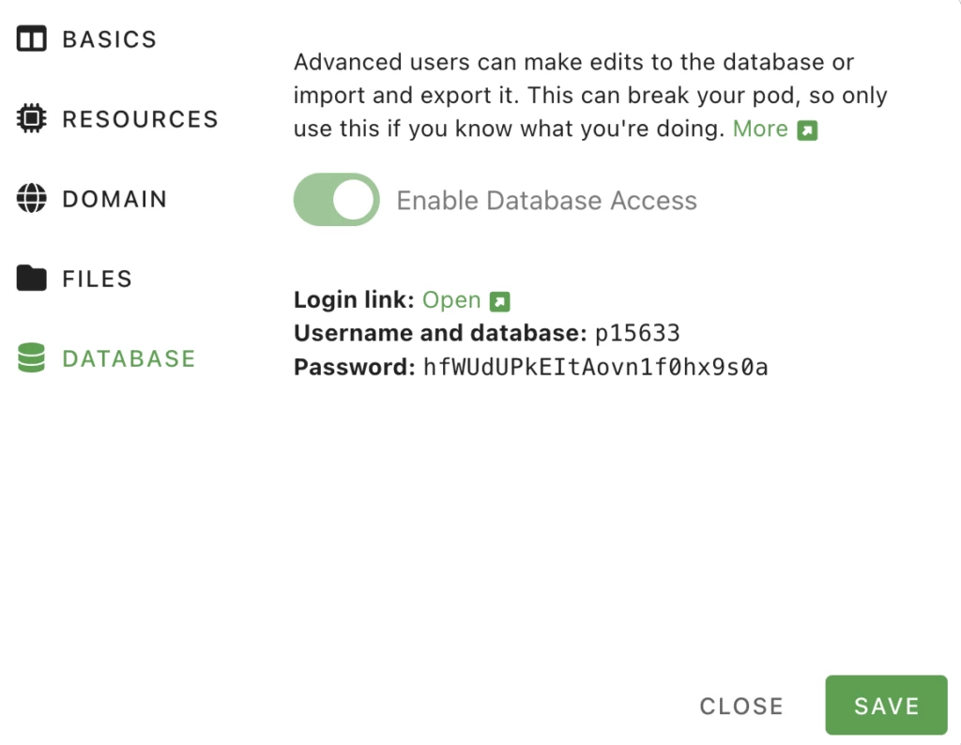The height and width of the screenshot is (745, 961).
Task: Click the database password value text
Action: click(596, 367)
